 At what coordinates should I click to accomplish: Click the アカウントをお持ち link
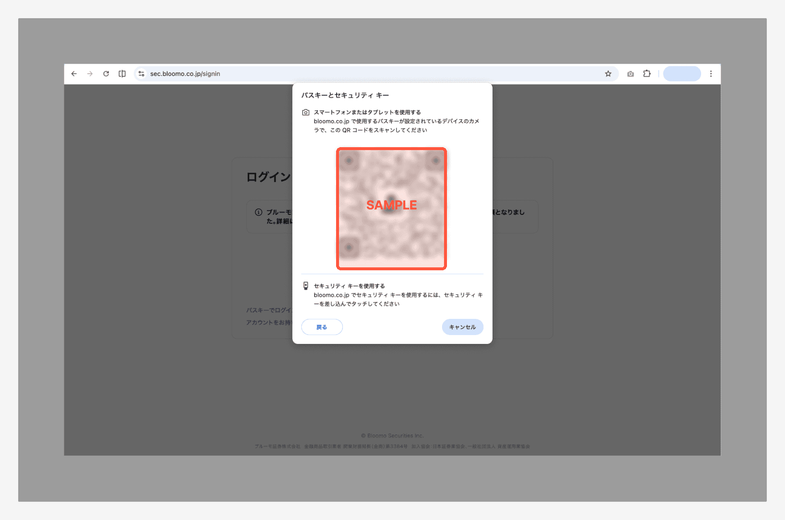269,322
